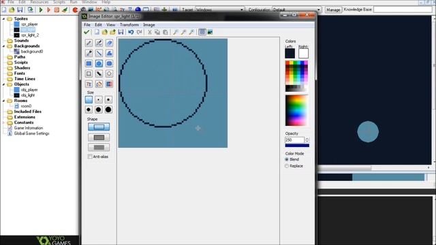Click main toolbar Save project icon
This screenshot has height=245, width=436.
pyautogui.click(x=20, y=10)
